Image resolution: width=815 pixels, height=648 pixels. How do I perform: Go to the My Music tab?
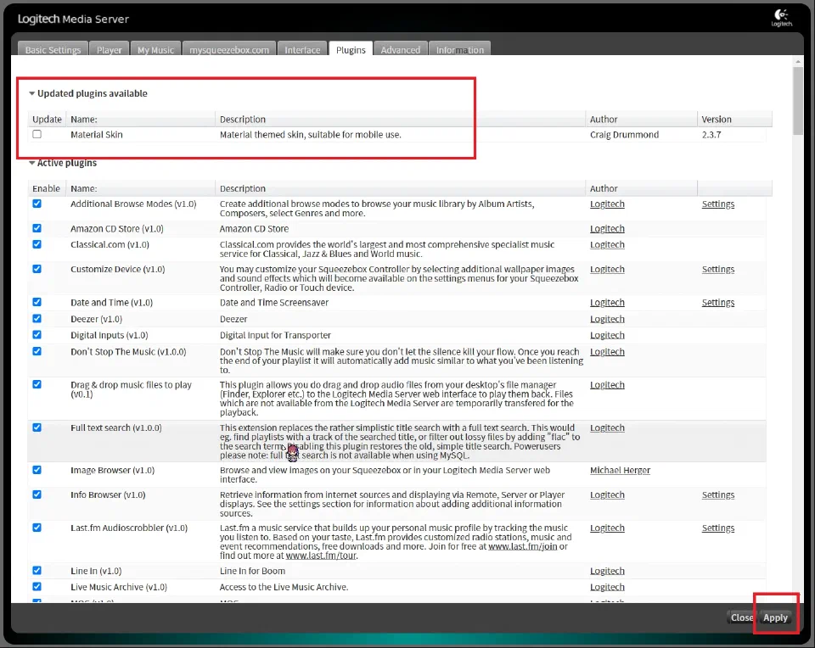[155, 49]
